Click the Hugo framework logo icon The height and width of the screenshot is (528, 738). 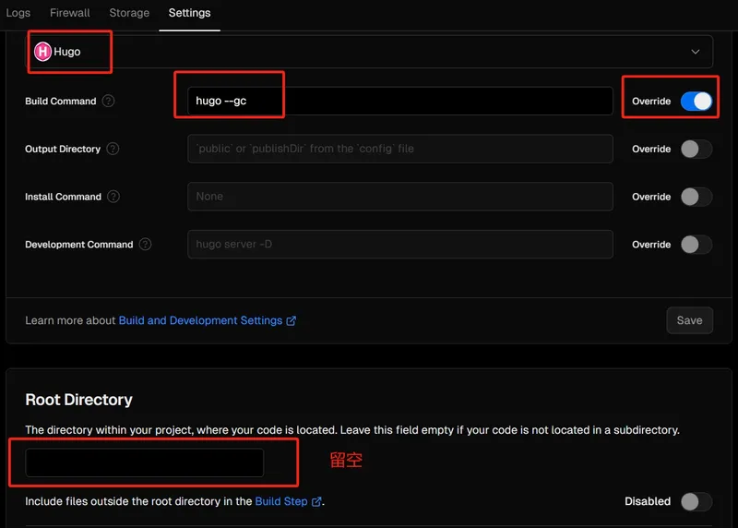(x=42, y=52)
